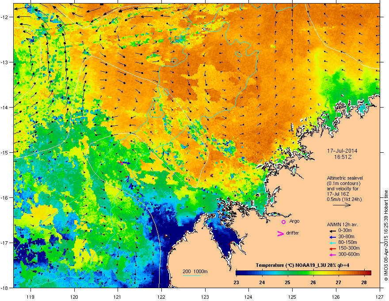This screenshot has width=389, height=301.
Task: Click the 'drifter' legend label
Action: click(293, 233)
